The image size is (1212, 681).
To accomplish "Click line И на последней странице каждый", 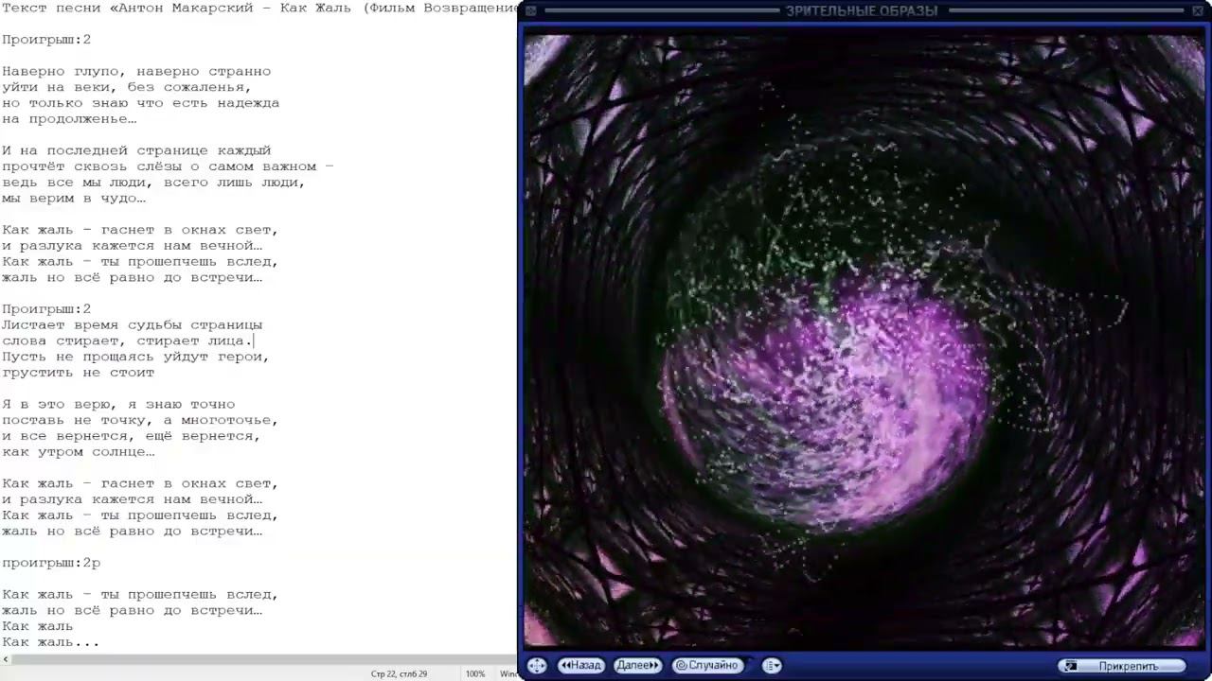I will coord(136,150).
